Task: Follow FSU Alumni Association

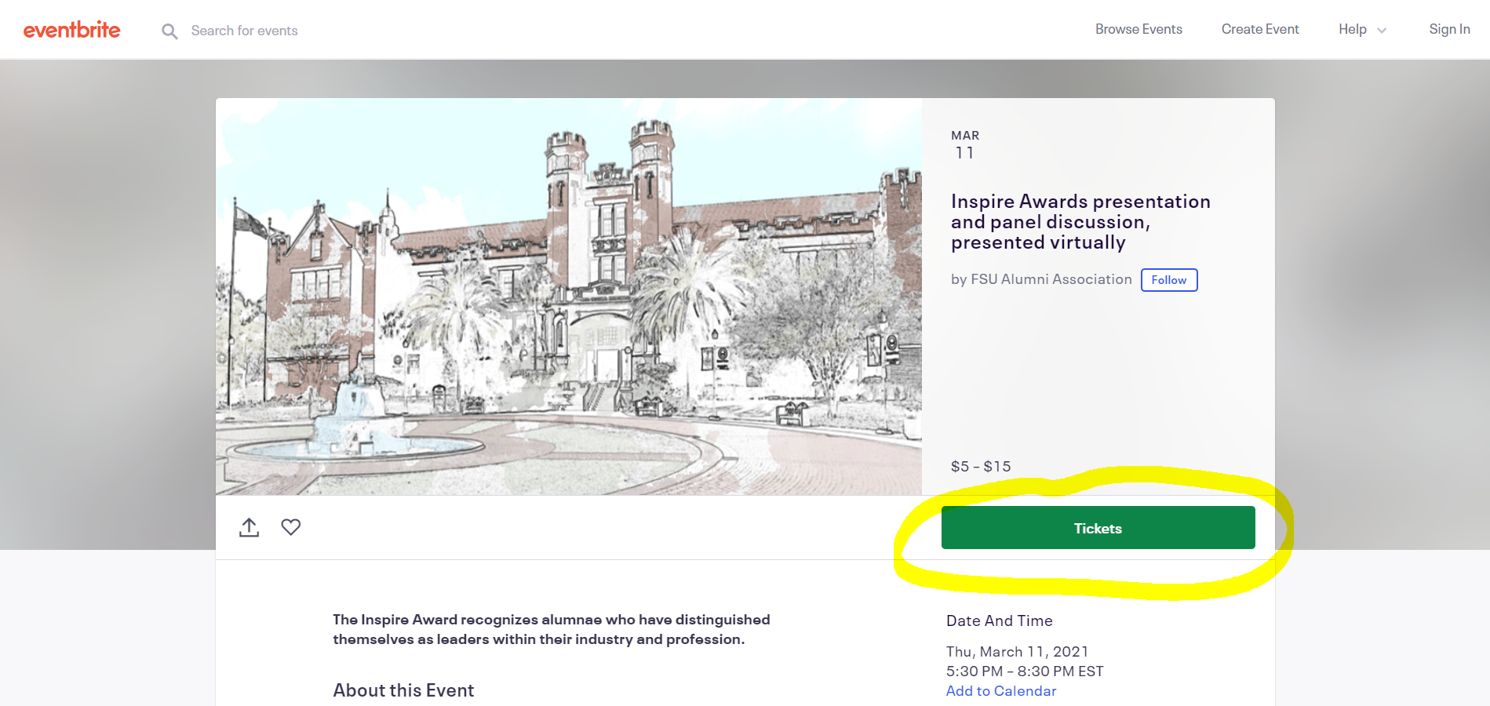Action: tap(1169, 280)
